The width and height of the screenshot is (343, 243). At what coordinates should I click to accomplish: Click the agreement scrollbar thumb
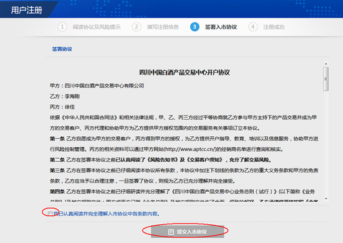pyautogui.click(x=326, y=79)
